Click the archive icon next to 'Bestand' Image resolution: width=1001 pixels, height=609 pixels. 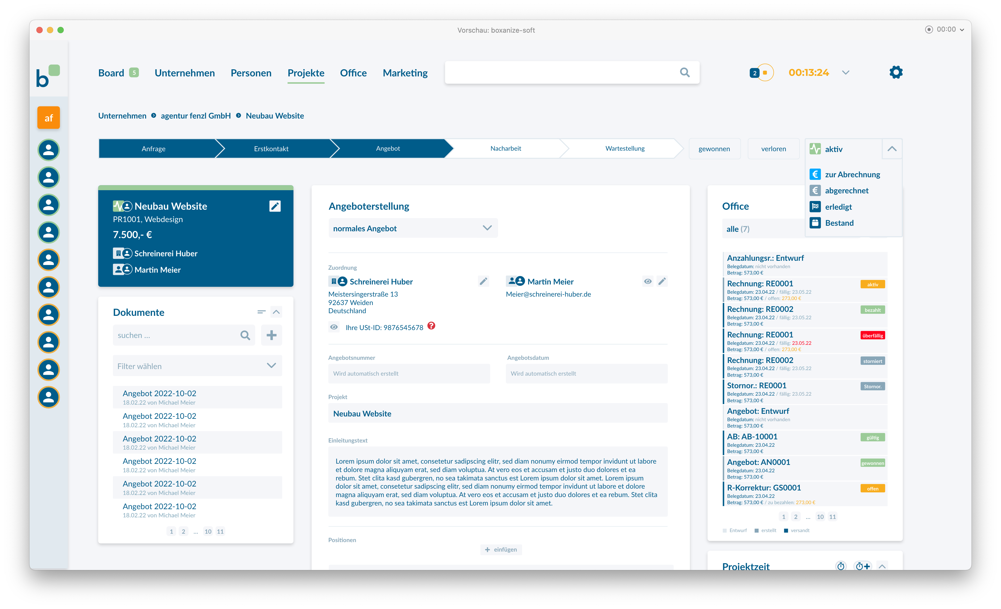(x=815, y=223)
